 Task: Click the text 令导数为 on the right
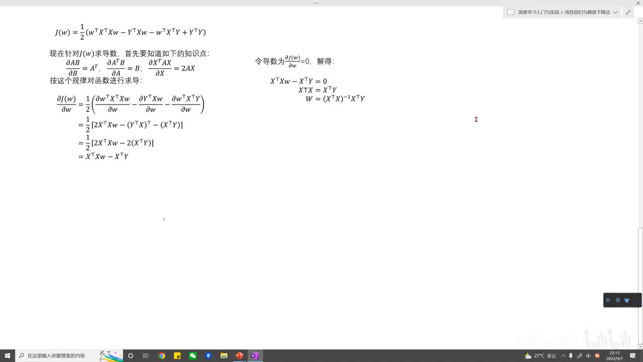tap(270, 61)
